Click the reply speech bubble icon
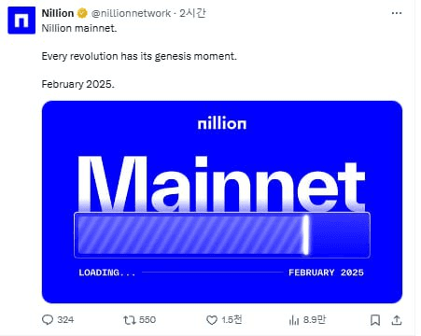Screen dimensions: 421x336 (x=48, y=320)
